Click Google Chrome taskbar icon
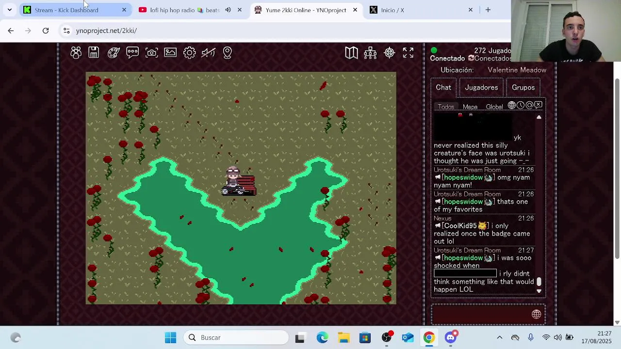 pos(429,338)
